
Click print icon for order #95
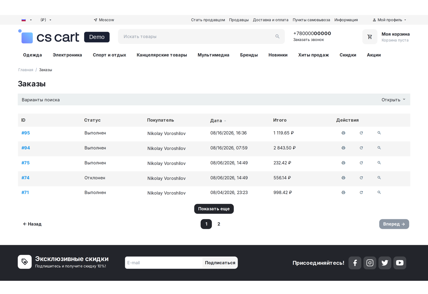(x=343, y=133)
